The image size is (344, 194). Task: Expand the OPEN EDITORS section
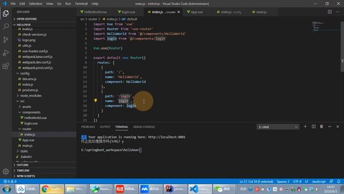(x=44, y=19)
